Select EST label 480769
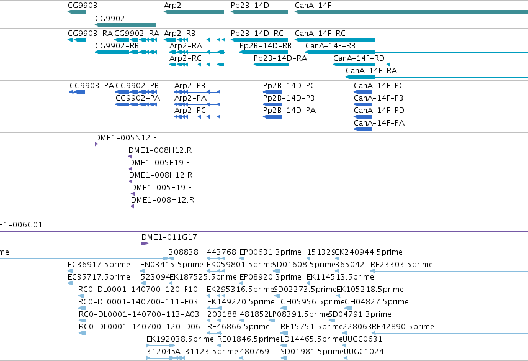 (x=254, y=352)
